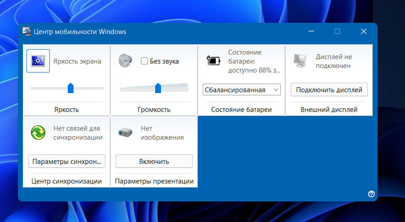Image resolution: width=405 pixels, height=222 pixels.
Task: Click the battery status icon
Action: coord(213,61)
